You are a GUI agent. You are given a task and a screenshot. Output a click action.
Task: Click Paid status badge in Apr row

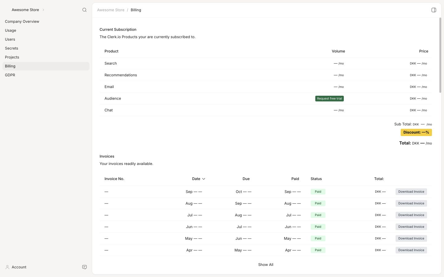tap(318, 250)
